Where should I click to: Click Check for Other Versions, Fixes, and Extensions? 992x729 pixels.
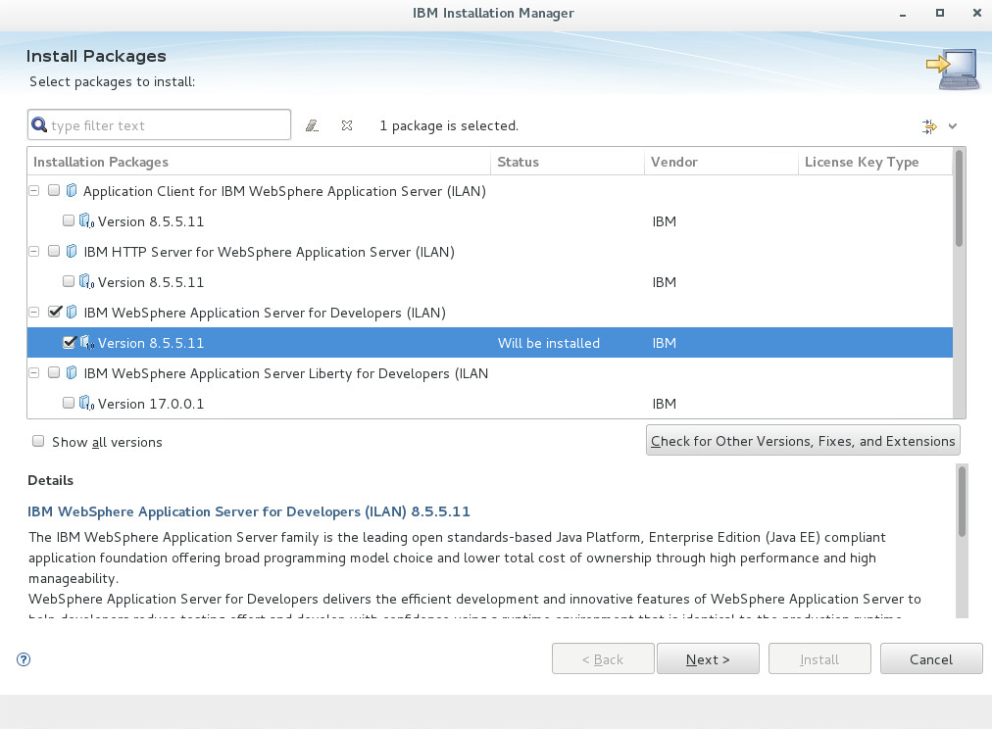tap(803, 441)
